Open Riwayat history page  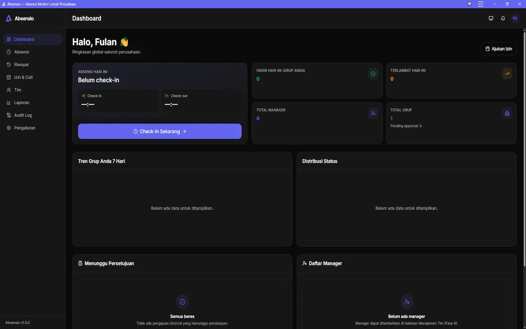[33, 65]
